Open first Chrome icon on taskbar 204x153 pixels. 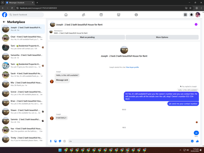point(66,150)
